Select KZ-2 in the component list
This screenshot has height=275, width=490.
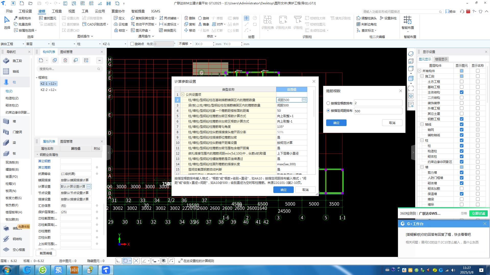click(48, 90)
